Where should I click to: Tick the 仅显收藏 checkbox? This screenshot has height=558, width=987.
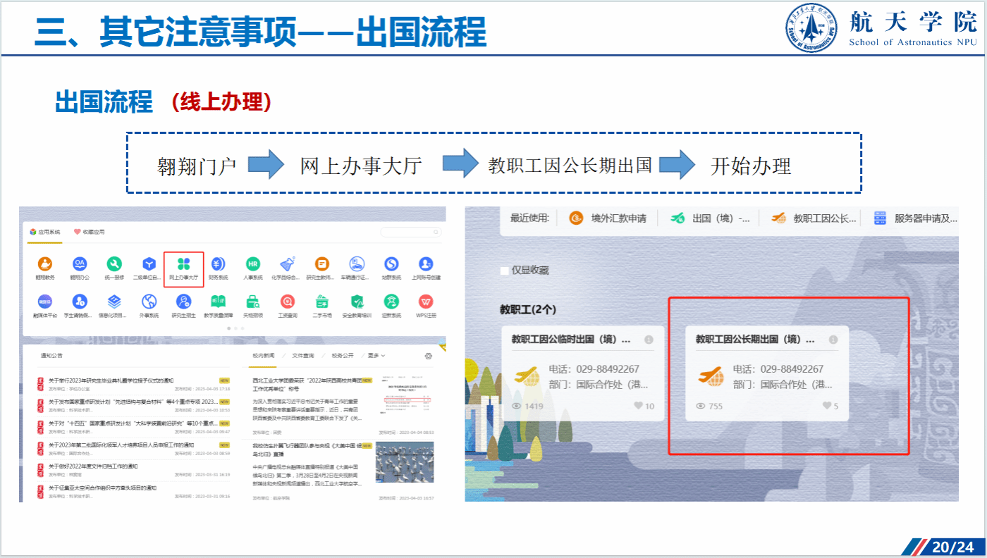[x=504, y=271]
